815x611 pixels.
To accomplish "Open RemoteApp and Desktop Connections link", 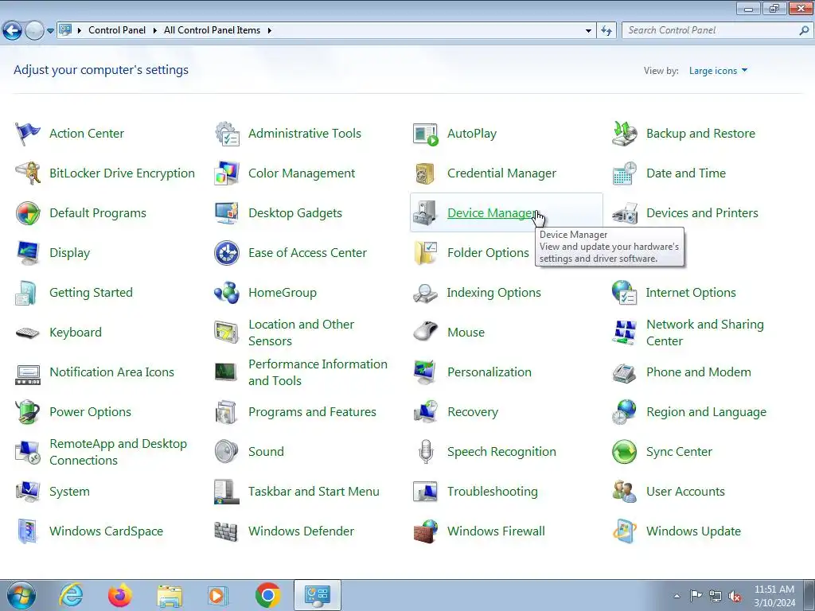I will click(x=118, y=452).
